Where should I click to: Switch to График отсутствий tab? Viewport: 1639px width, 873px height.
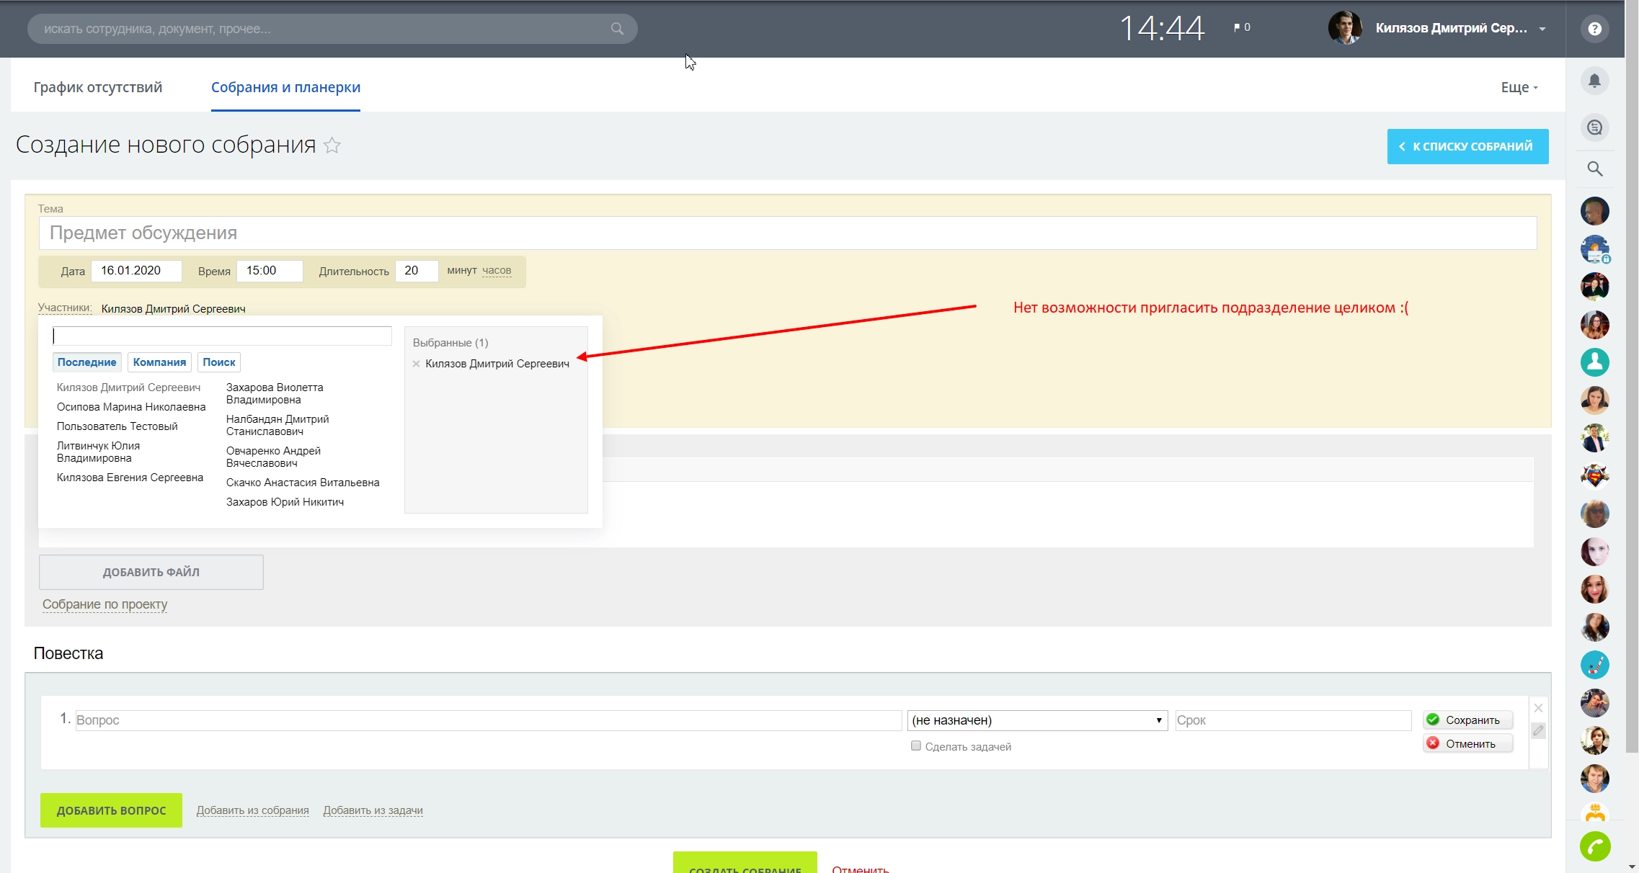point(98,87)
